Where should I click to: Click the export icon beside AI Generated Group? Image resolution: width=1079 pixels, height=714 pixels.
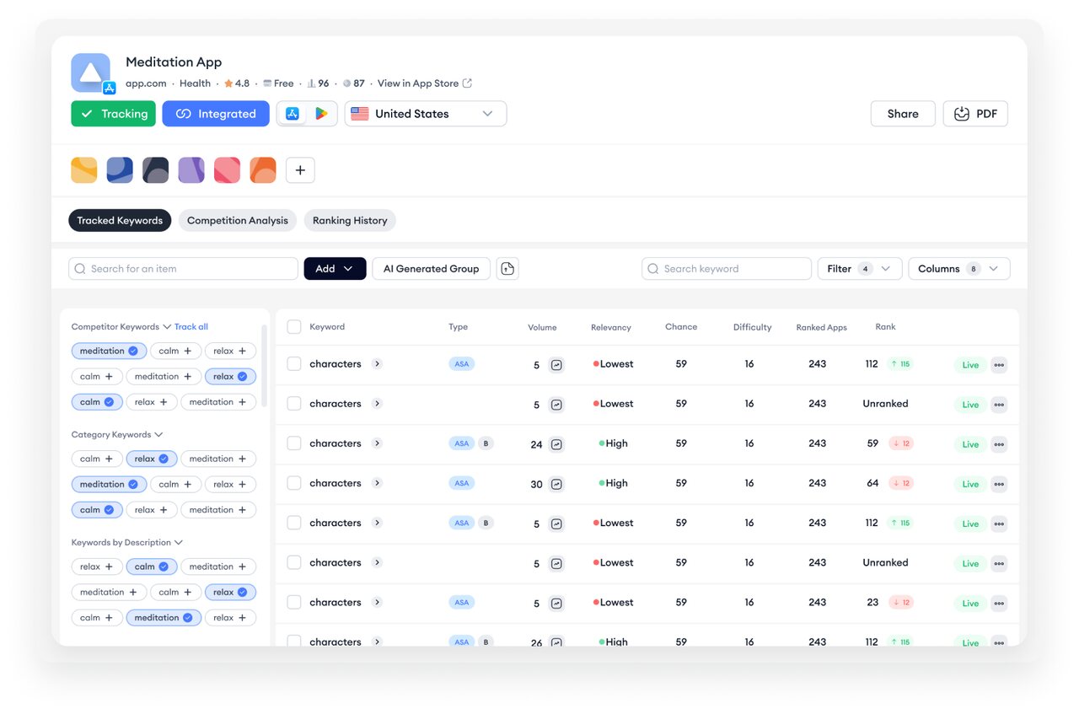click(507, 269)
